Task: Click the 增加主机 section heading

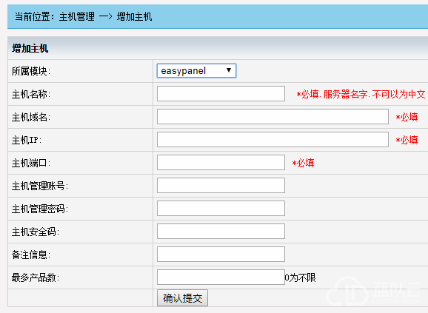Action: pos(30,49)
